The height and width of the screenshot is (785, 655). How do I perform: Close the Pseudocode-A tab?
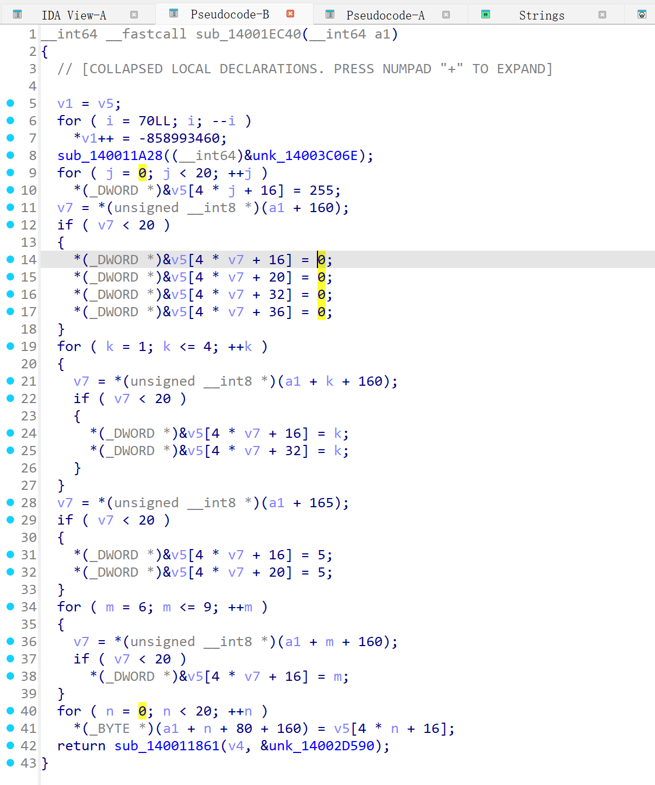(x=446, y=15)
